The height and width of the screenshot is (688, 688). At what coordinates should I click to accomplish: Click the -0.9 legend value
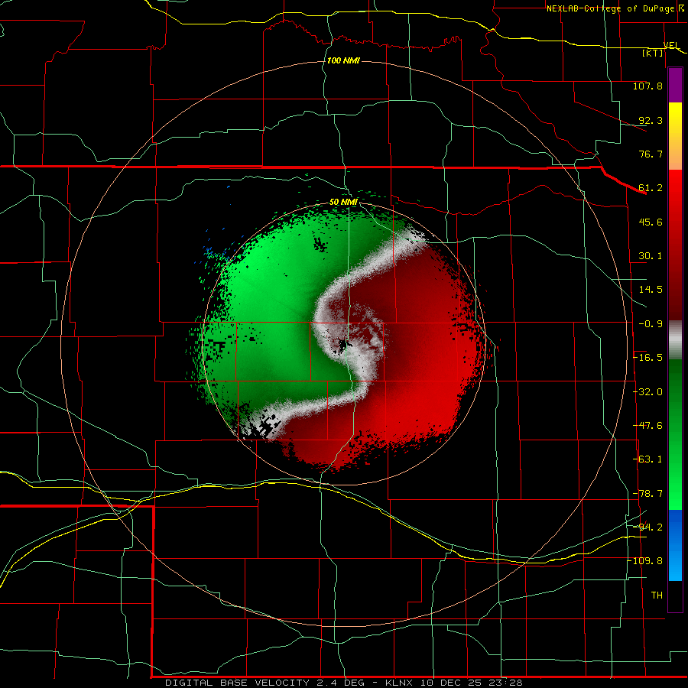(651, 324)
